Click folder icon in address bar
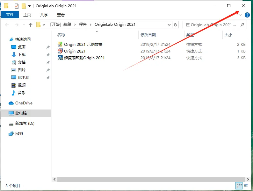Screen dimensions: 253x191 (39, 25)
